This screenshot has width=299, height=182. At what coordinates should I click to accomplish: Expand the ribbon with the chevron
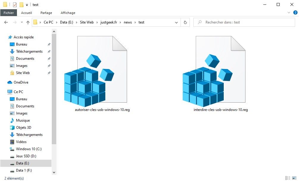289,12
